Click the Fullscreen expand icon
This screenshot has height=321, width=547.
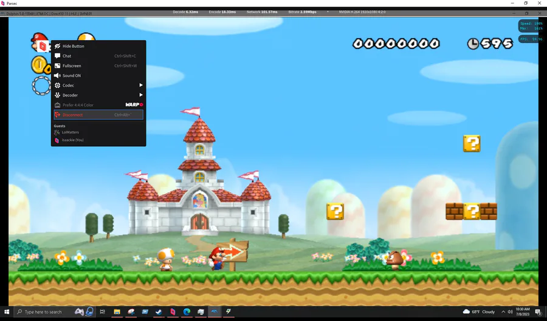coord(58,66)
